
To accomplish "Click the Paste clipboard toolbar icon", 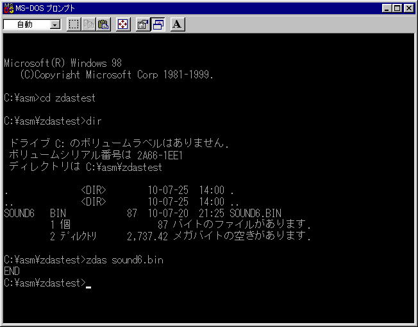I will tap(103, 24).
